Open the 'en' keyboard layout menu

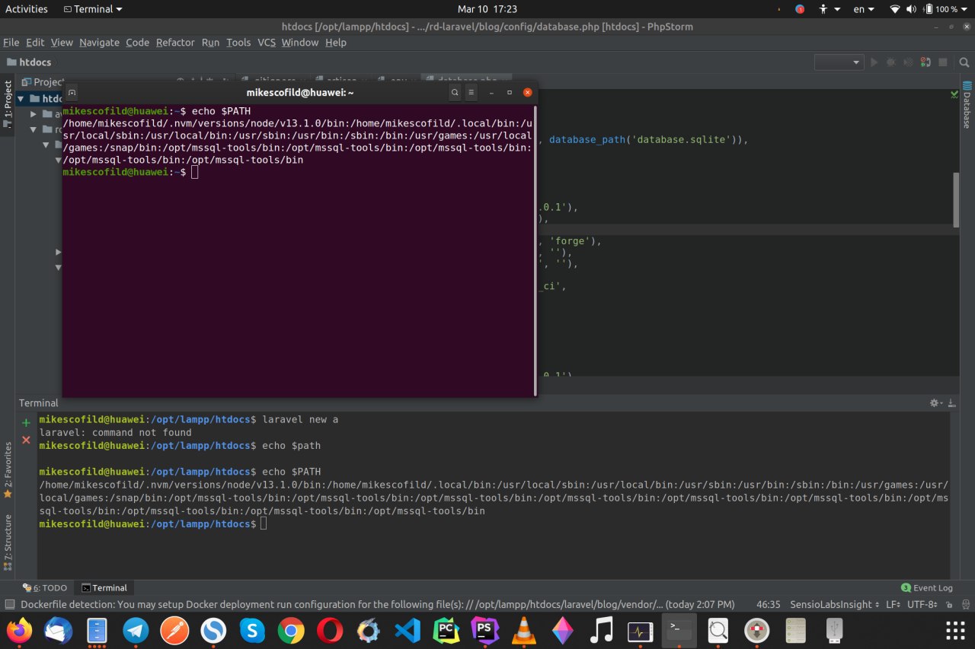coord(863,9)
